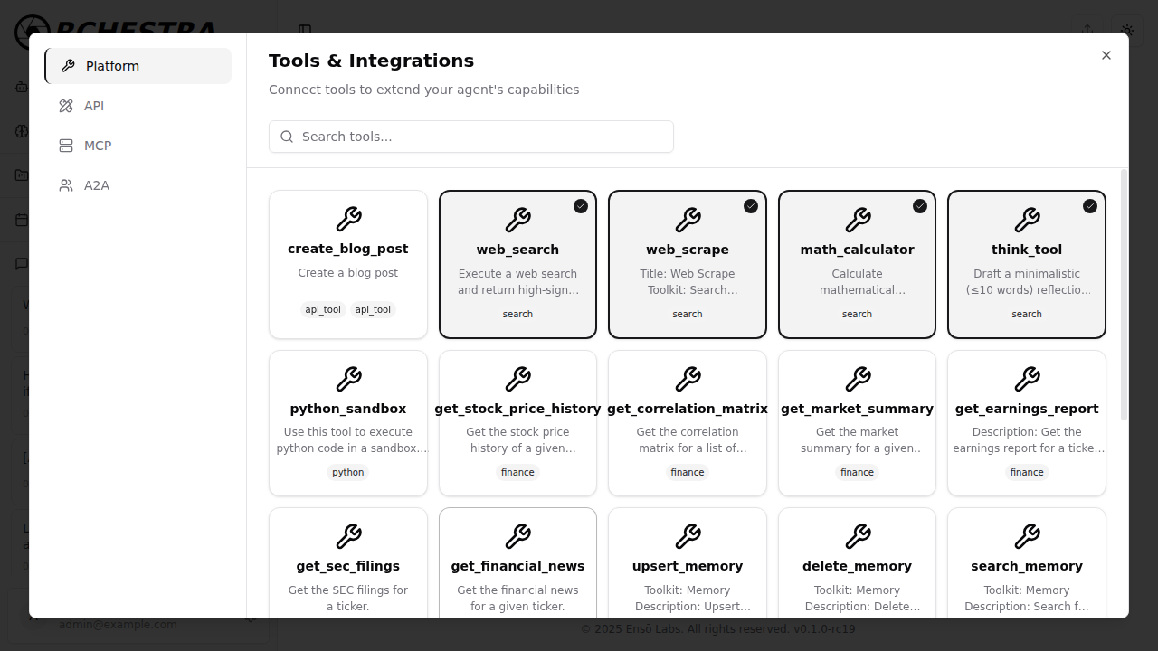This screenshot has width=1158, height=651.
Task: Click the python tag on python_sandbox
Action: [348, 472]
